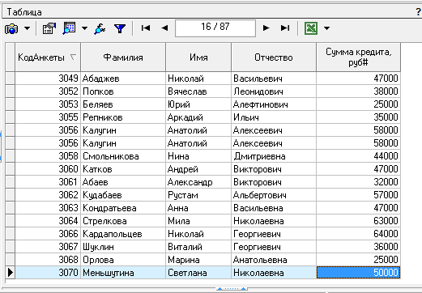The height and width of the screenshot is (293, 422).
Task: Select the cell Анатольевна
Action: [274, 260]
